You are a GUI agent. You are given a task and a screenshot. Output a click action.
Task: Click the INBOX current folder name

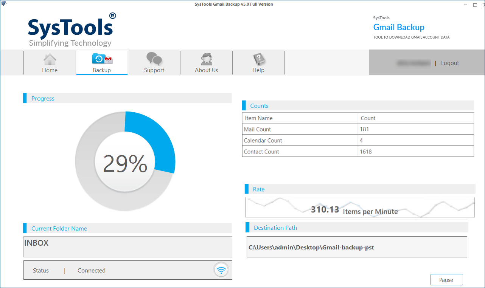(36, 243)
